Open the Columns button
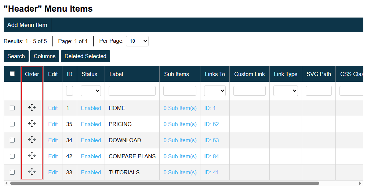Viewport: 367px width, 186px height. pyautogui.click(x=44, y=56)
